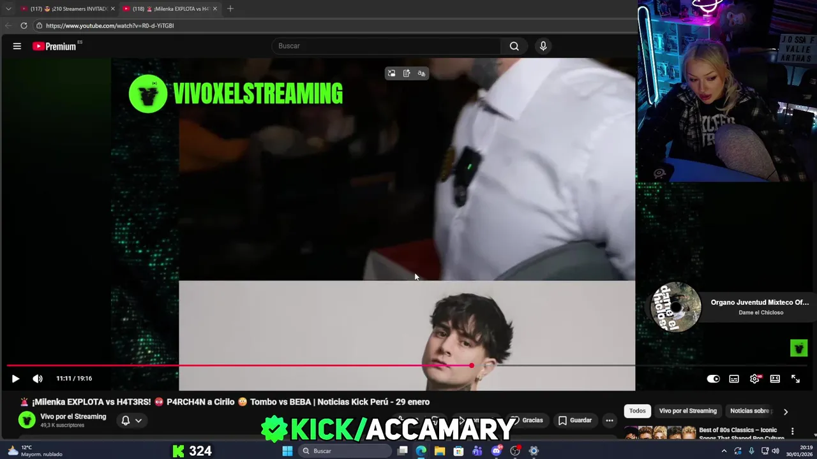
Task: Click the video title text
Action: 225,402
